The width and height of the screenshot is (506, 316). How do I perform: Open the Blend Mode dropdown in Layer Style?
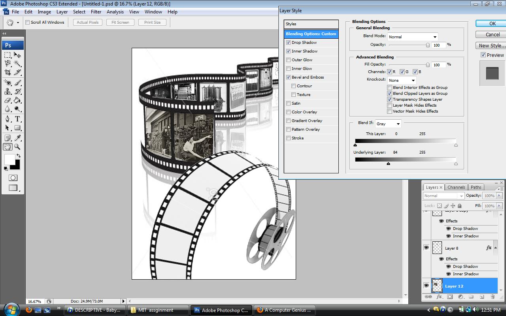[412, 37]
